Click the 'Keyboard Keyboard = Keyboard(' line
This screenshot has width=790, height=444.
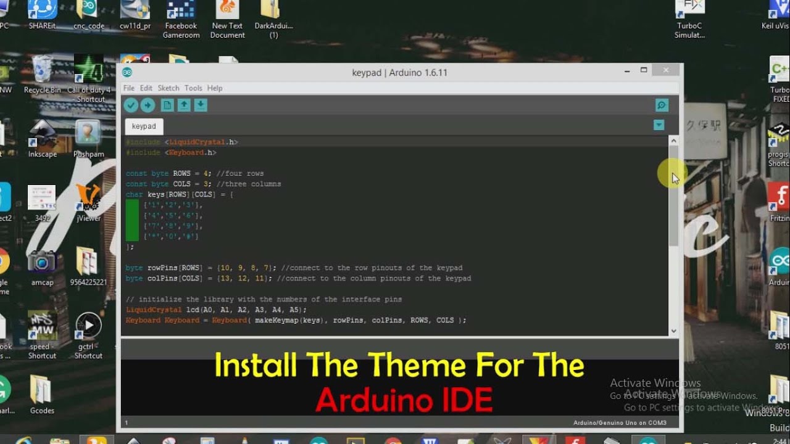point(296,320)
